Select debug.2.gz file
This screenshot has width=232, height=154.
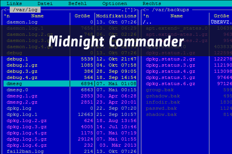coord(22,65)
